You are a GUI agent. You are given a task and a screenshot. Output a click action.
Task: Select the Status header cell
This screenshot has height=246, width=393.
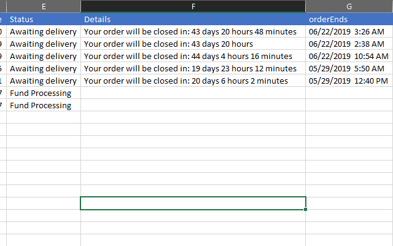(44, 19)
